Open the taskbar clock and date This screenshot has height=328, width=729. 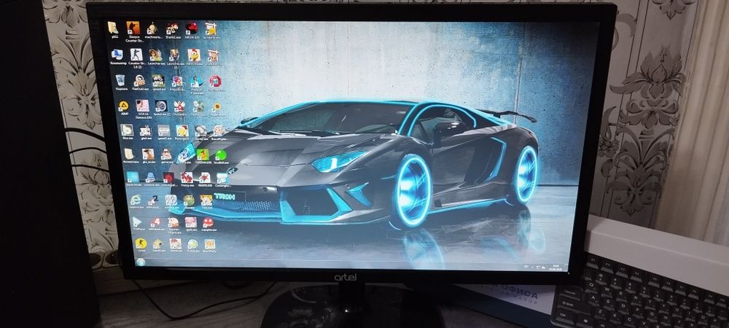555,268
